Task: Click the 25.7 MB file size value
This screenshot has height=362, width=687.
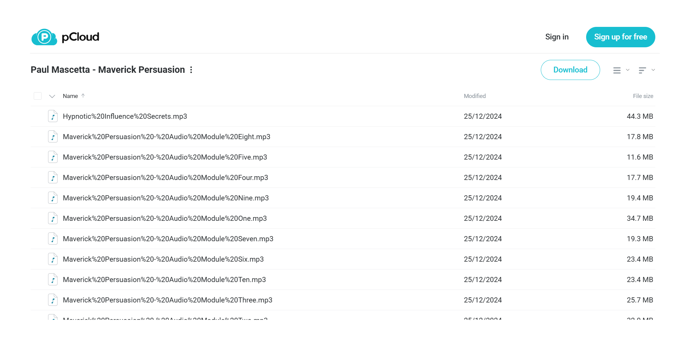Action: pyautogui.click(x=640, y=300)
